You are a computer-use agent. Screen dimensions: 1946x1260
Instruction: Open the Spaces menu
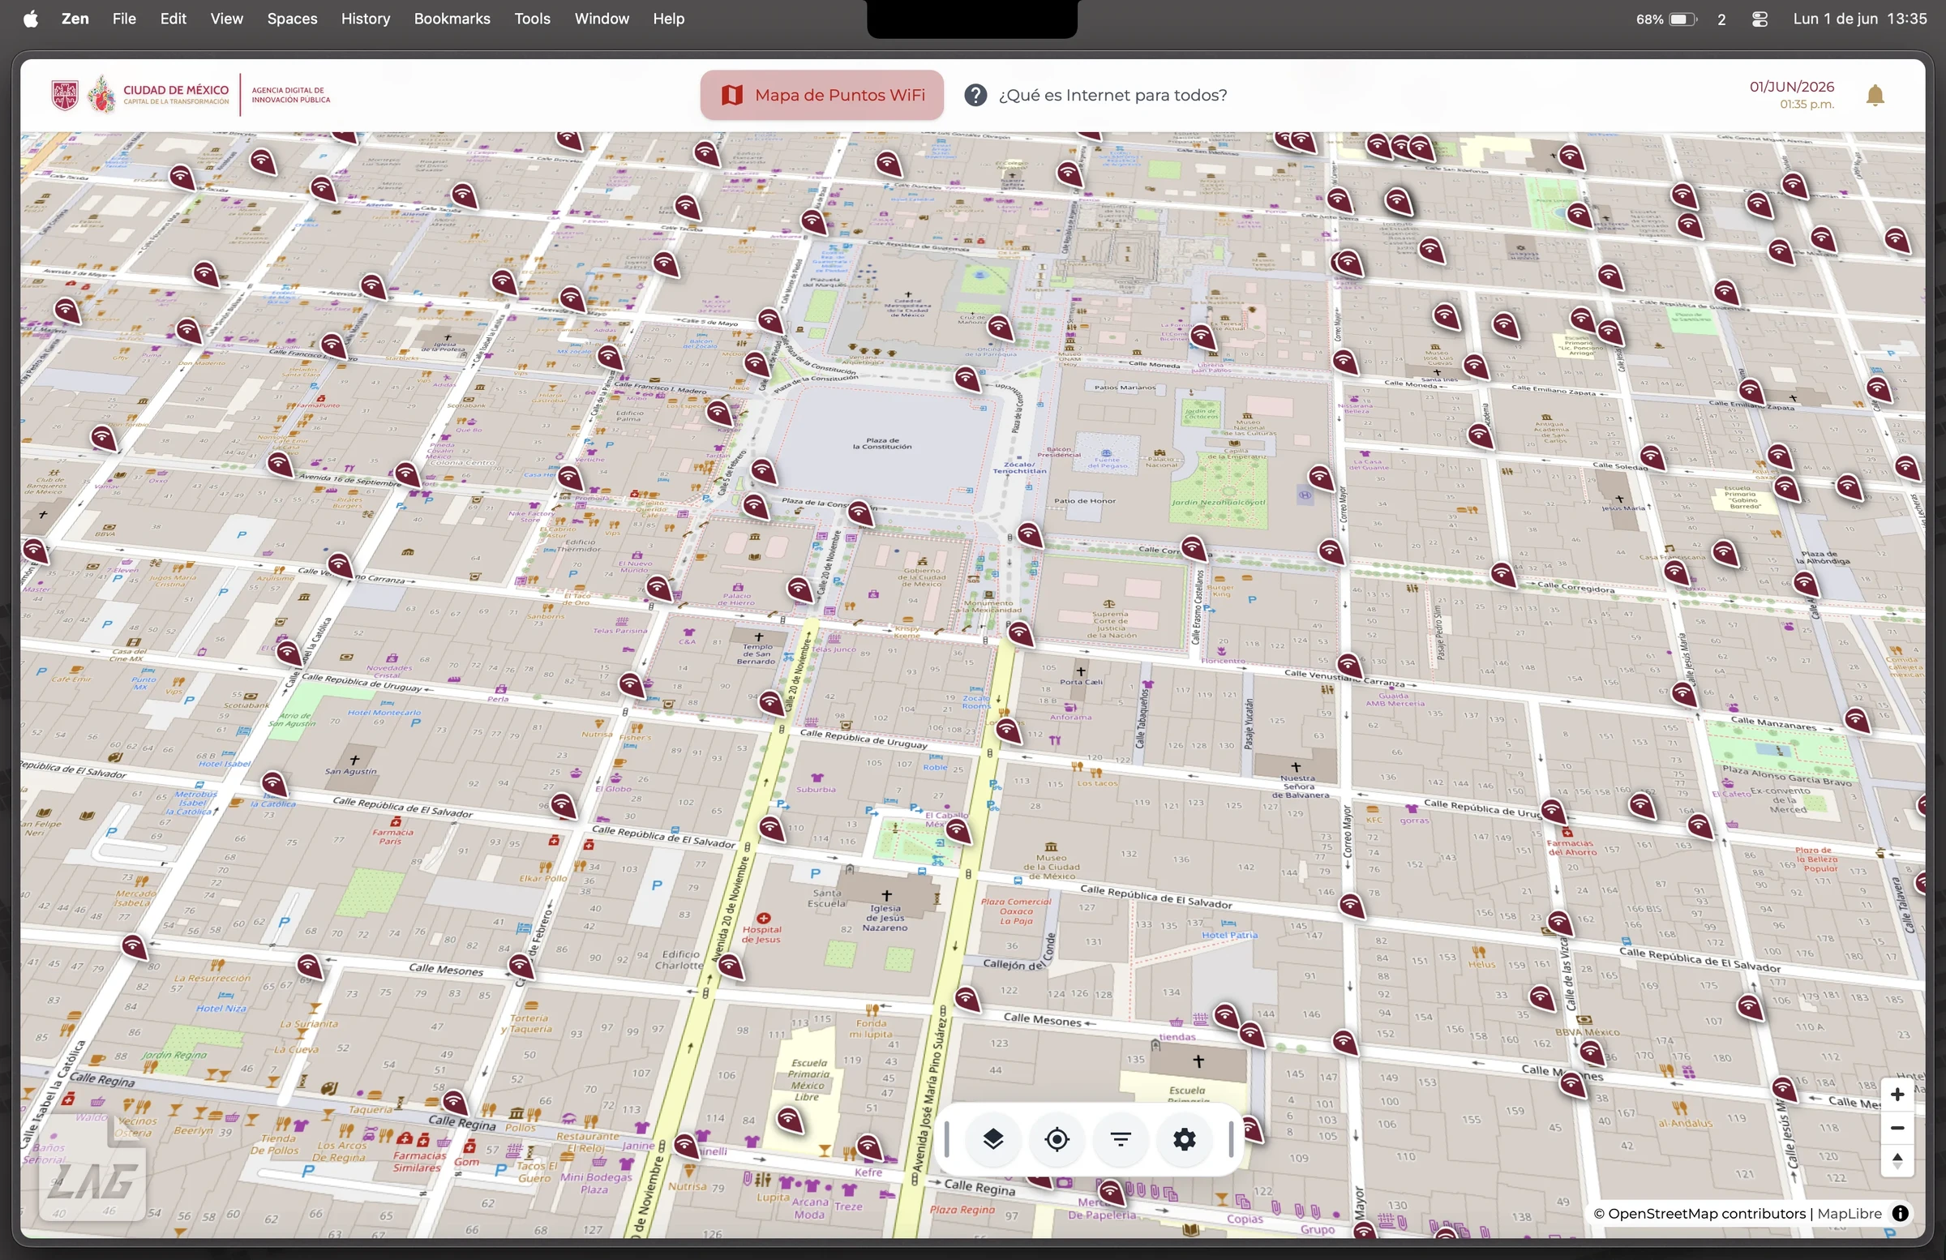(x=292, y=18)
